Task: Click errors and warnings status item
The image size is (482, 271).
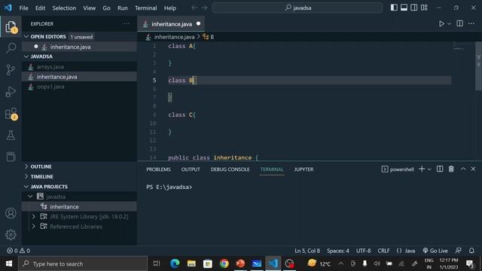Action: 18,251
